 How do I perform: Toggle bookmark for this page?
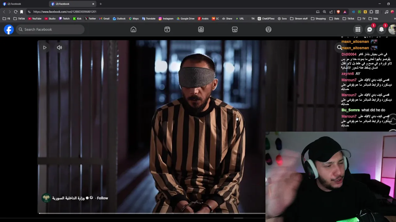[21, 12]
